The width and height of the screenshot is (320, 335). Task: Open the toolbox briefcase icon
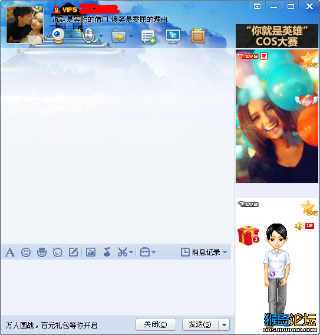[x=145, y=252]
